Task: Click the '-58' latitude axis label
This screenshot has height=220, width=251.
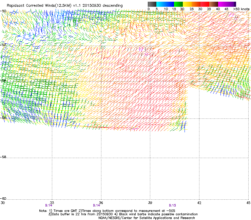Action: (x=3, y=157)
